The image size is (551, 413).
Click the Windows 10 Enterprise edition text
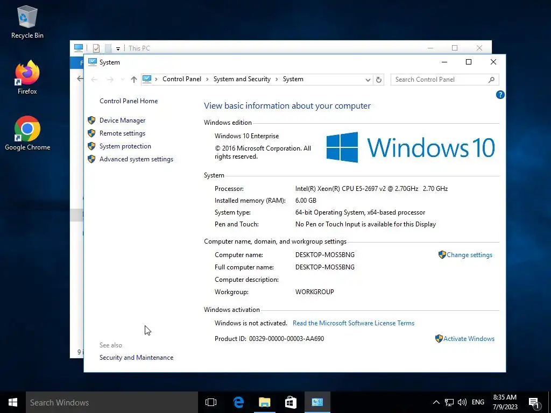[246, 136]
